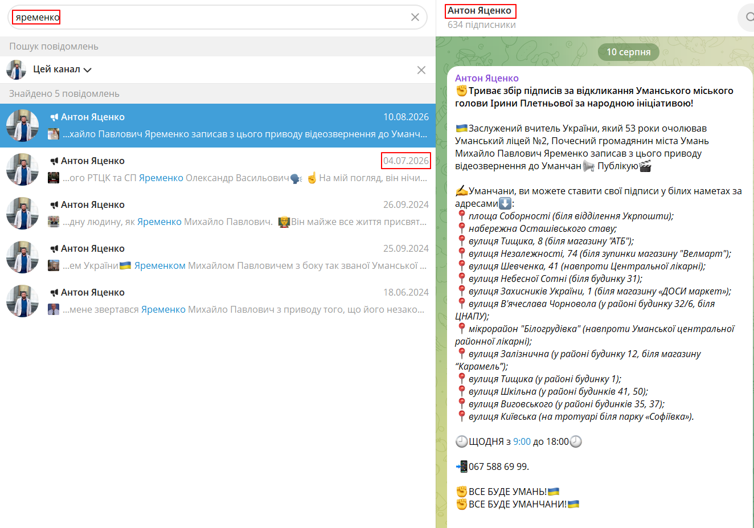The width and height of the screenshot is (754, 528).
Task: Click the channel avatar in the 18.06.2024 result
Action: tap(23, 301)
